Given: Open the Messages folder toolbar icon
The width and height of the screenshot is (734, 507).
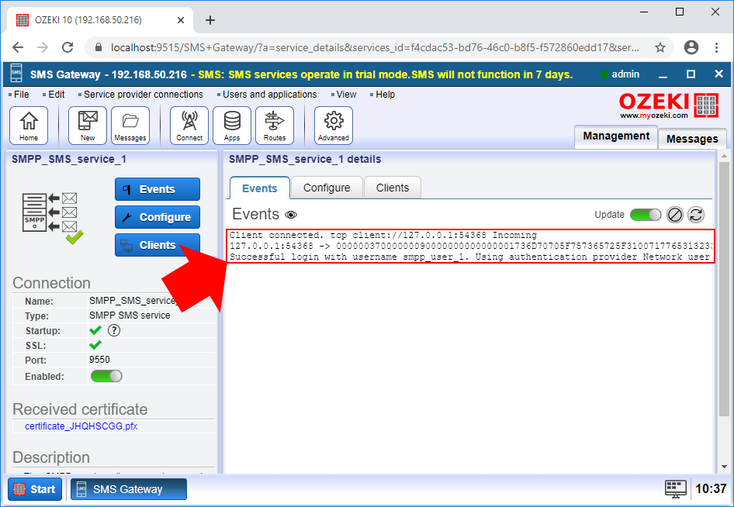Looking at the screenshot, I should click(x=130, y=126).
